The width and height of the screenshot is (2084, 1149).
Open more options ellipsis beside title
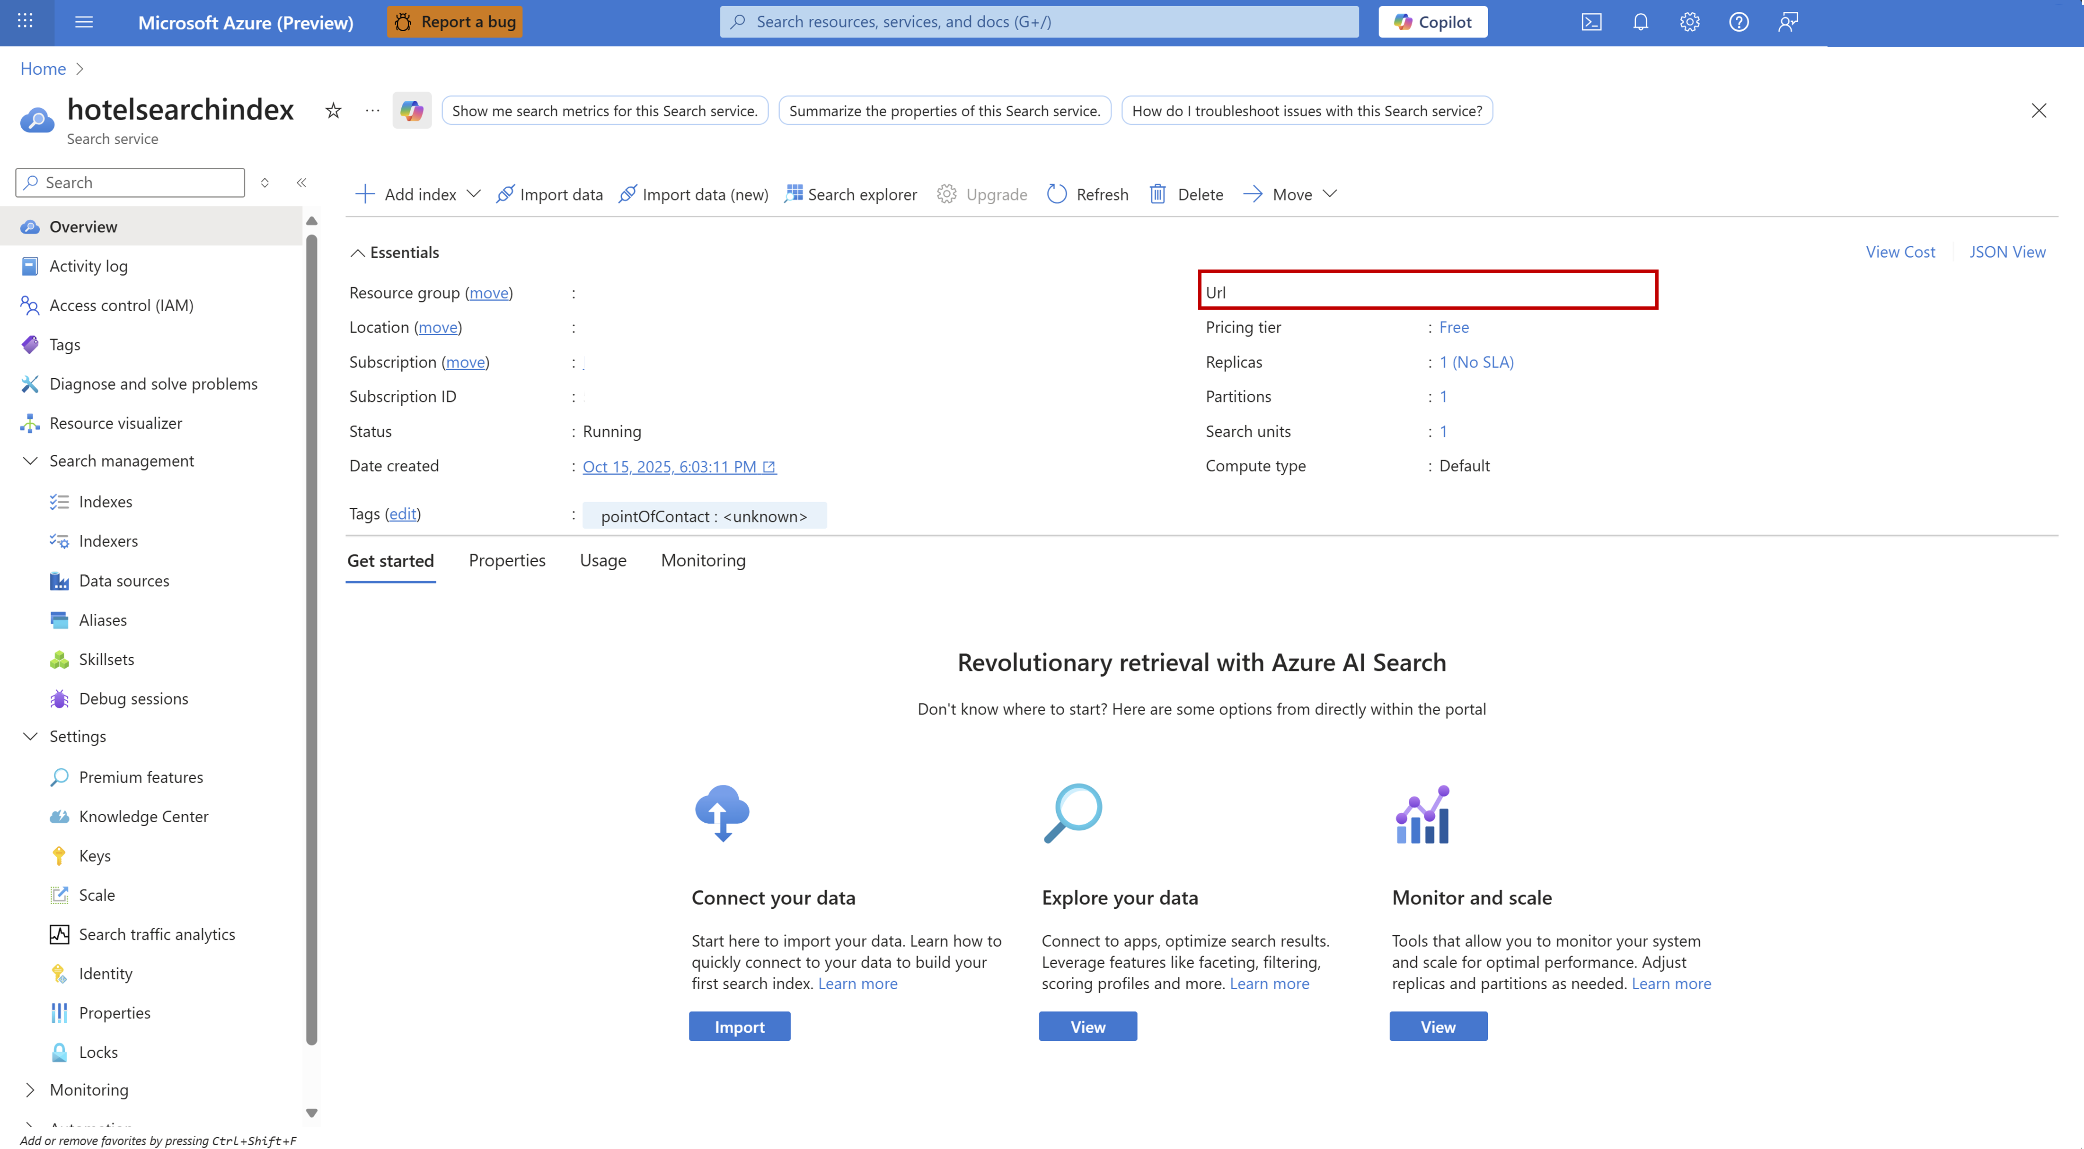tap(372, 111)
